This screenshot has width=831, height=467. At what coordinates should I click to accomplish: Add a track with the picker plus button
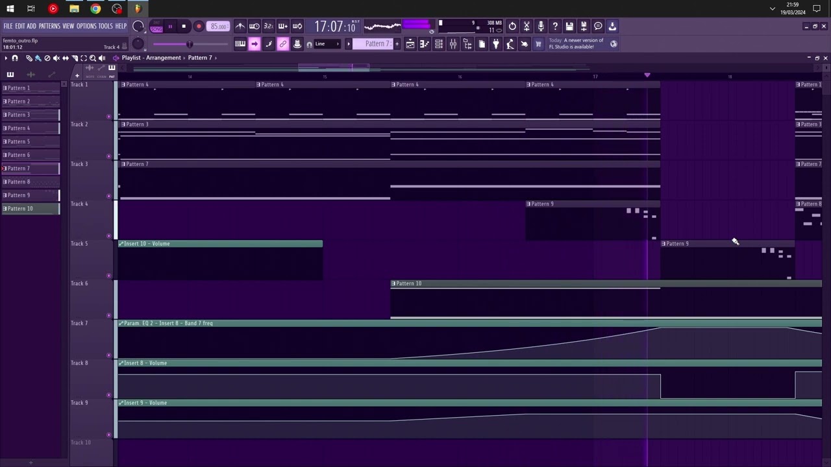77,76
